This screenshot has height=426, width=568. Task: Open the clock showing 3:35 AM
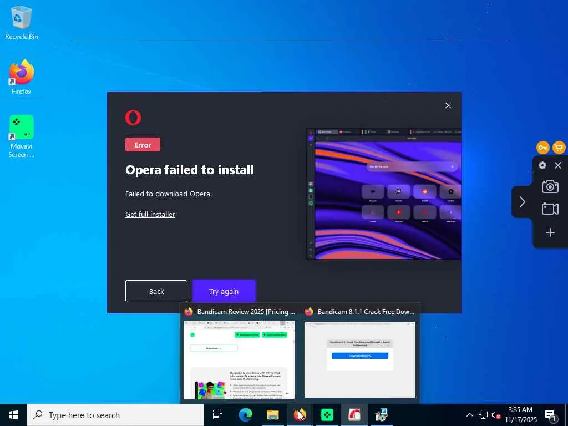520,415
